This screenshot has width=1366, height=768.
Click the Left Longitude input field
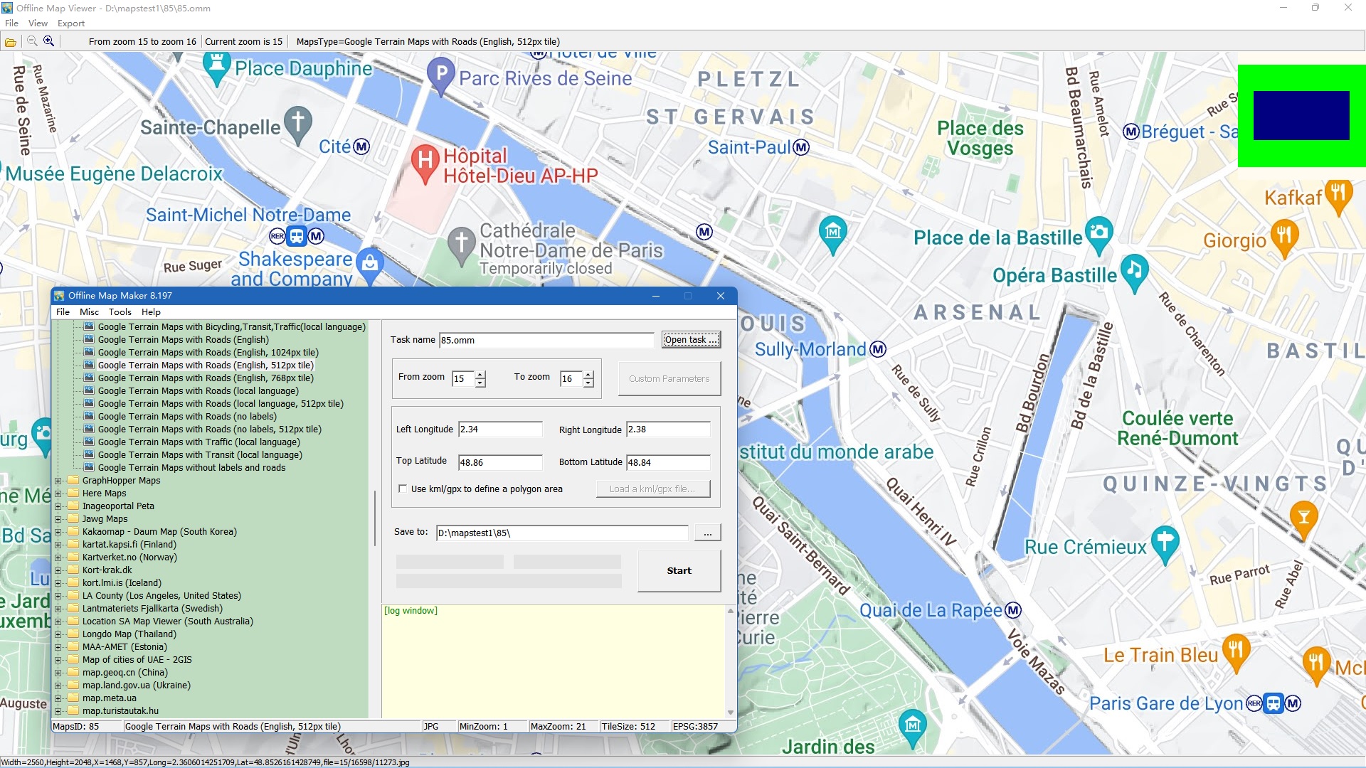coord(500,430)
